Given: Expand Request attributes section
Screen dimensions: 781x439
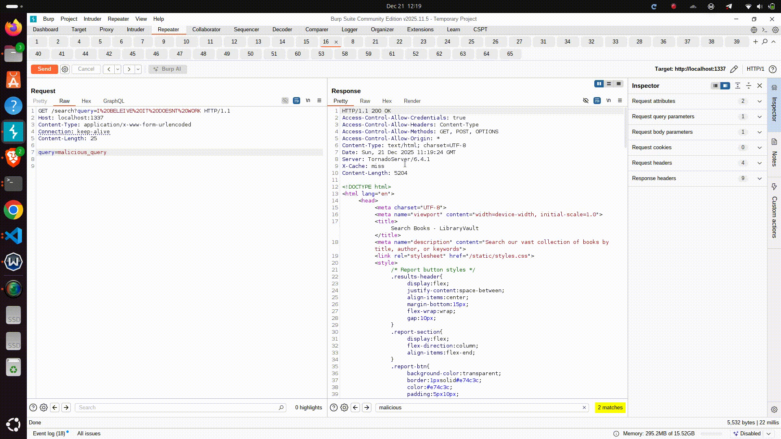Looking at the screenshot, I should click(x=759, y=101).
